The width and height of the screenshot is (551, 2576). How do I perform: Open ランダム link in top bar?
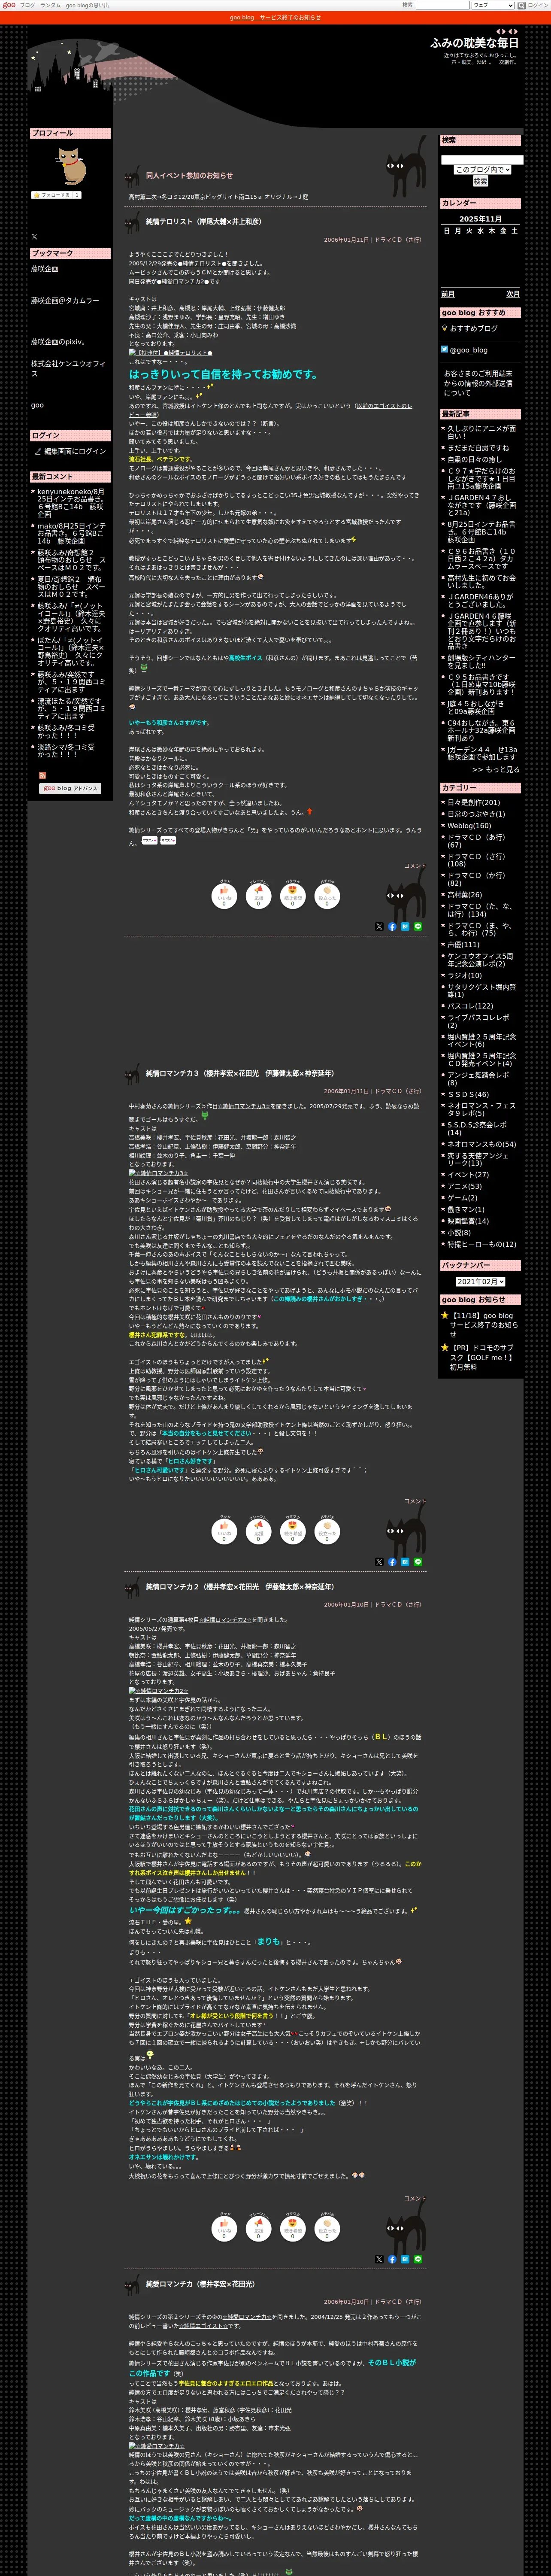(x=50, y=5)
